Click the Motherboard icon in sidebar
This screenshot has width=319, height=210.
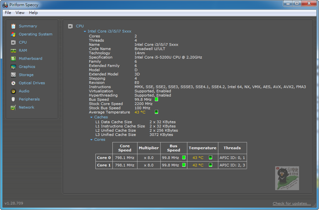point(13,59)
